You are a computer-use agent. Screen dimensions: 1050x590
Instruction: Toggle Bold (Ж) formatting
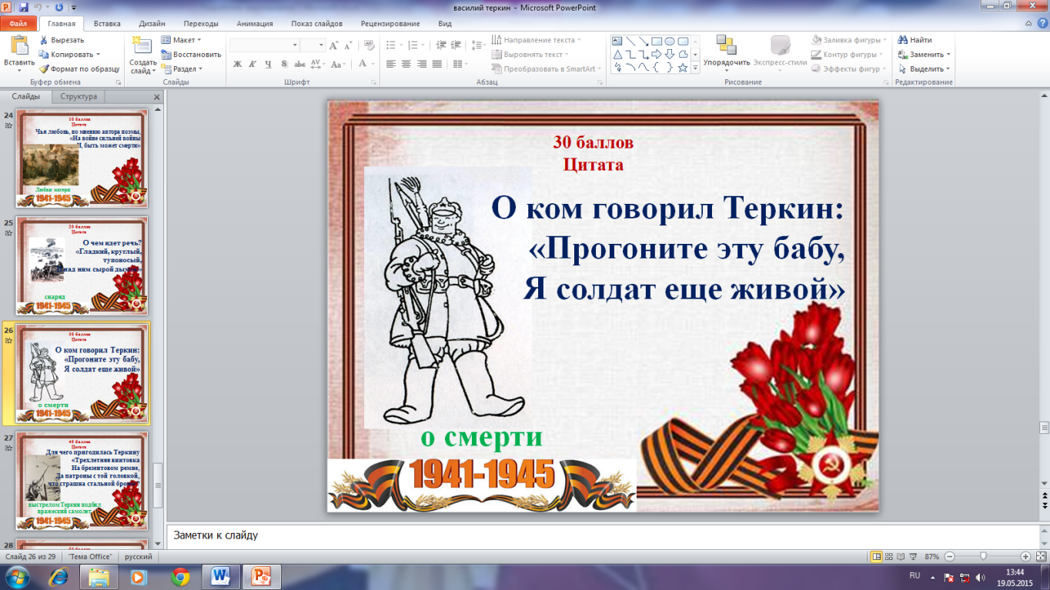237,65
